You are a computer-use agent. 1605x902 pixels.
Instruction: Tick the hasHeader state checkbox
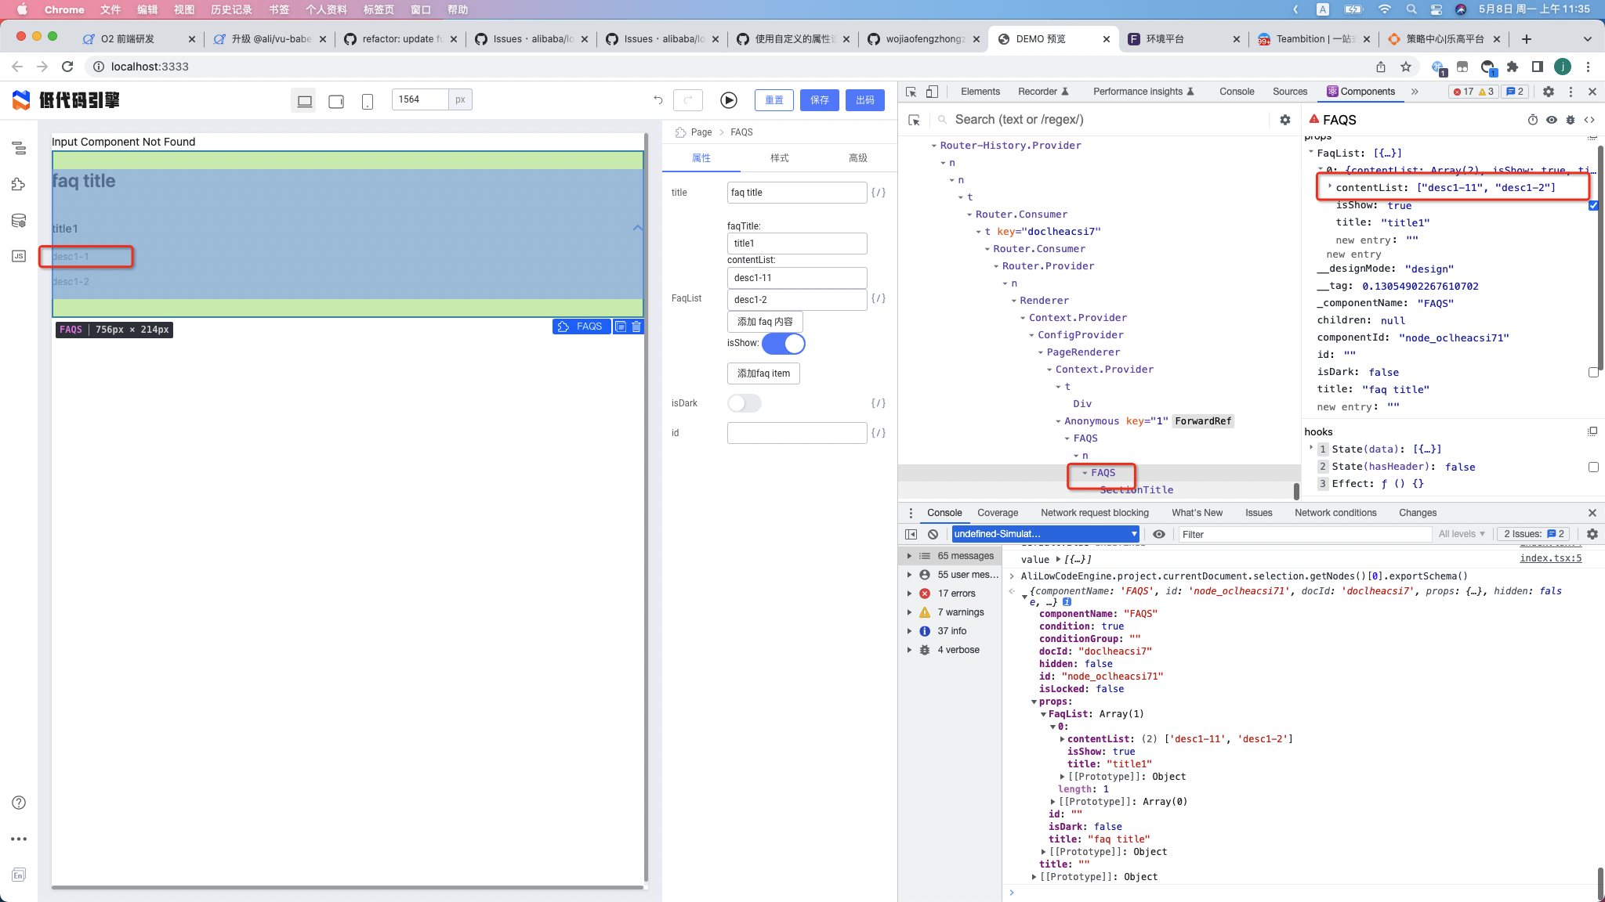pyautogui.click(x=1592, y=467)
